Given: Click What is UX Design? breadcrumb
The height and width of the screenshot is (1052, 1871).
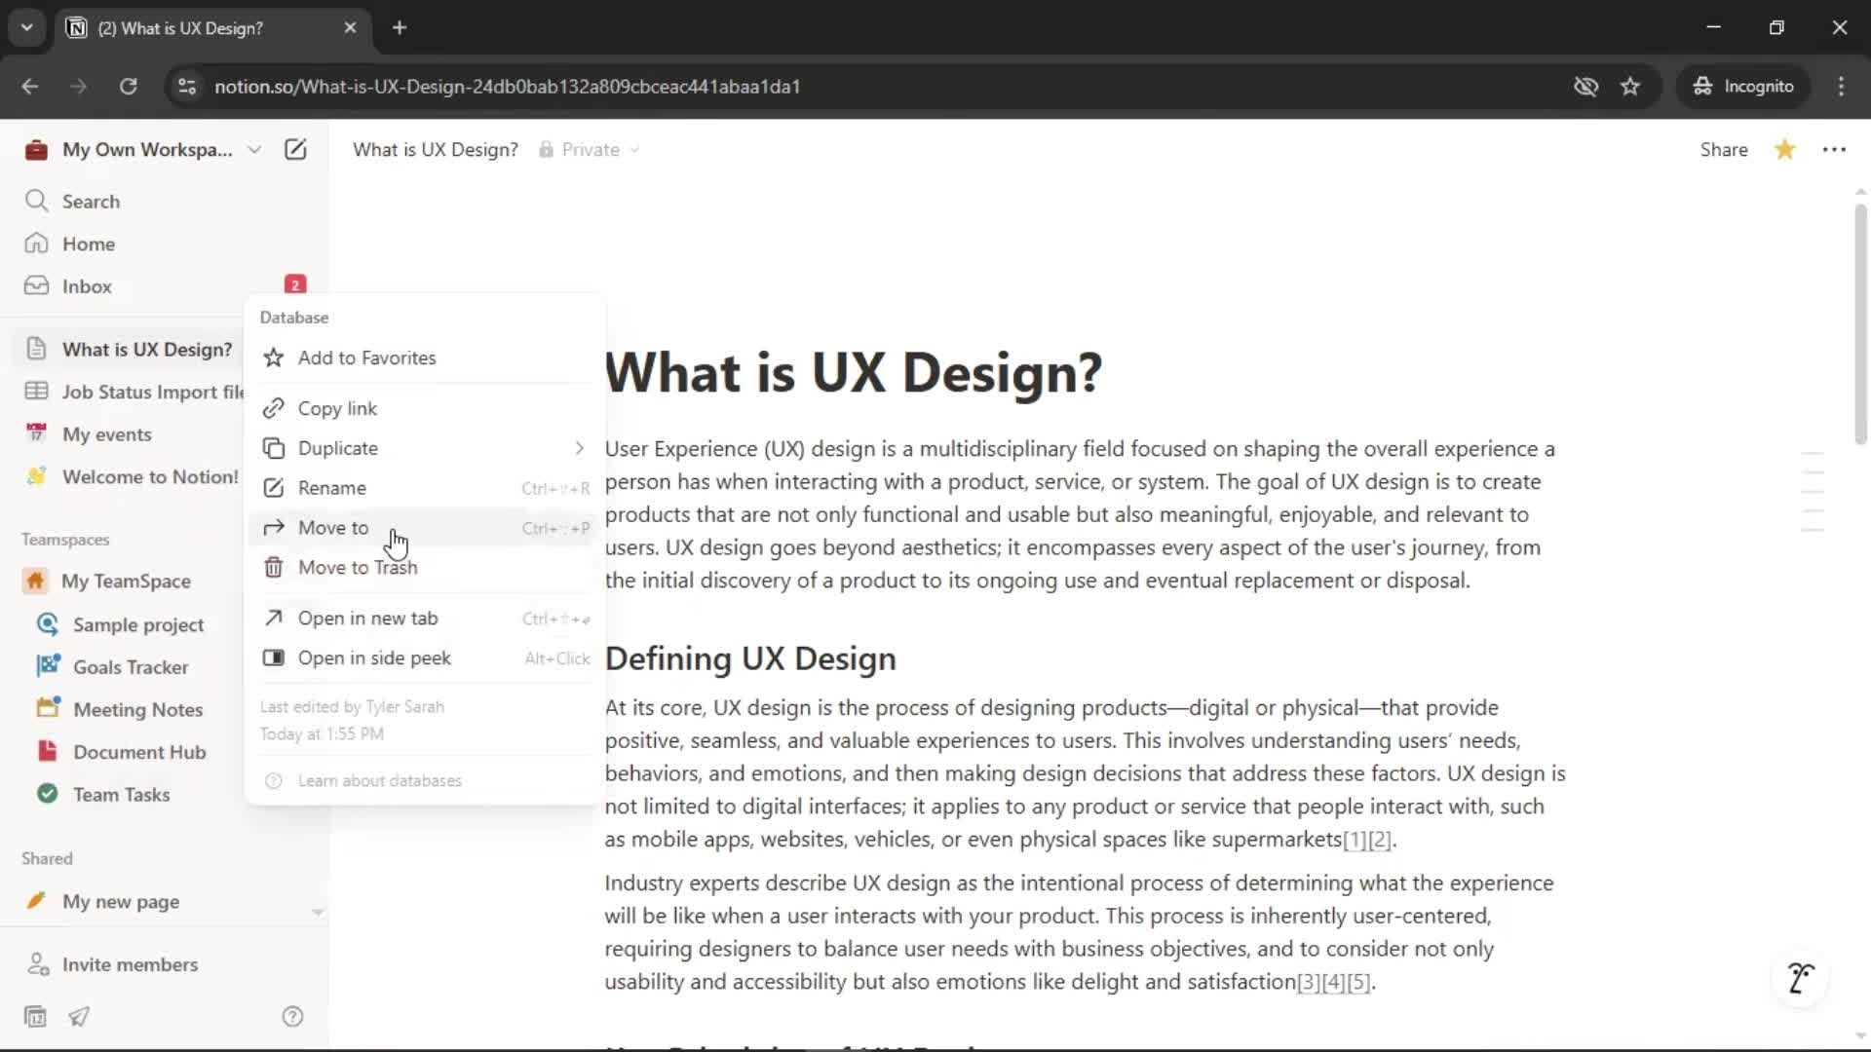Looking at the screenshot, I should pos(436,149).
